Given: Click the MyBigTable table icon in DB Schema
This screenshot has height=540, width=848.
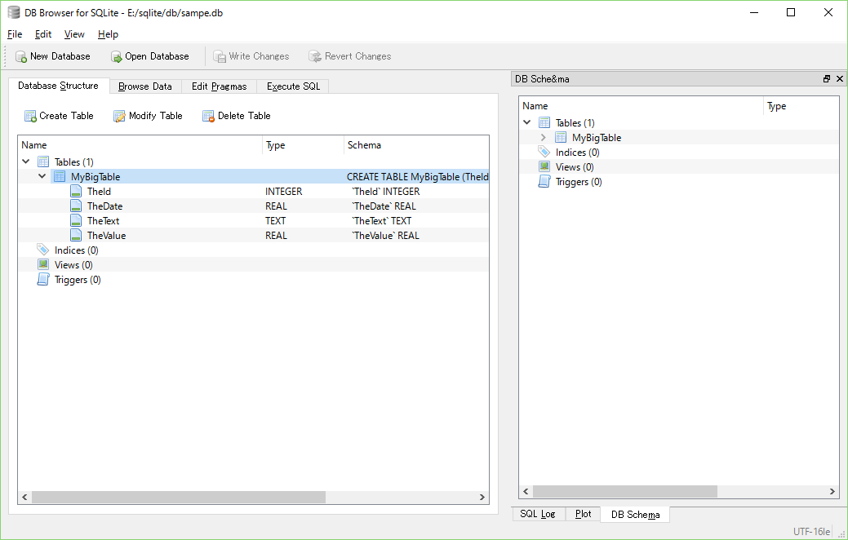Looking at the screenshot, I should [x=561, y=137].
